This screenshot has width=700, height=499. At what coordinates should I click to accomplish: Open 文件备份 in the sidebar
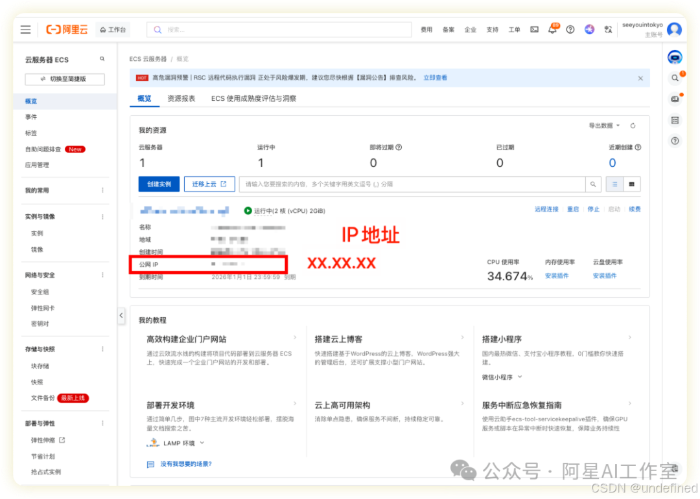coord(43,398)
